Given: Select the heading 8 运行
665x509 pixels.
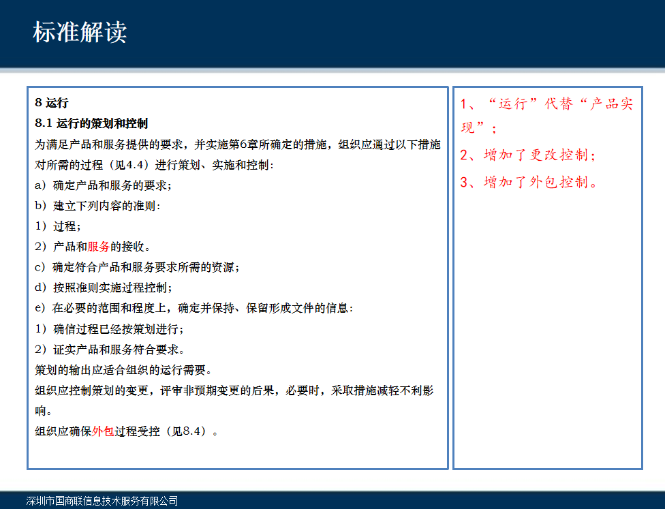Looking at the screenshot, I should (x=51, y=103).
